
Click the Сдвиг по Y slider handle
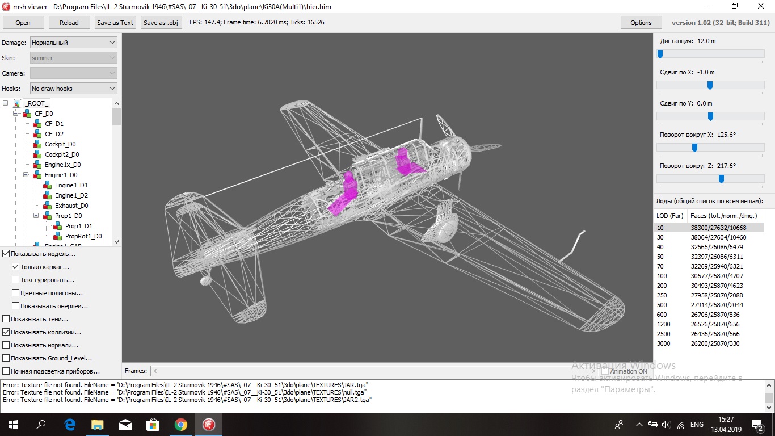(710, 116)
